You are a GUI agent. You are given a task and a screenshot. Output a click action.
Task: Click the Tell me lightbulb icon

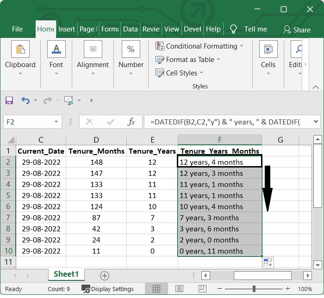(233, 29)
